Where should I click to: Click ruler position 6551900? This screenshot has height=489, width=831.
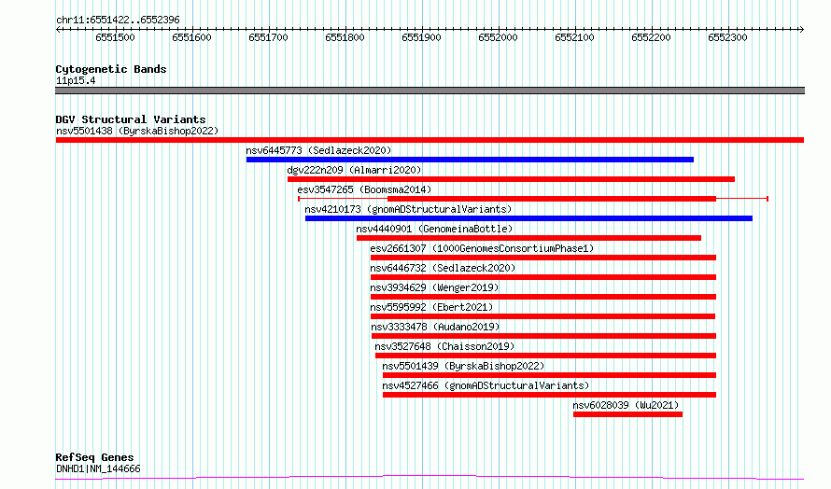coord(421,37)
